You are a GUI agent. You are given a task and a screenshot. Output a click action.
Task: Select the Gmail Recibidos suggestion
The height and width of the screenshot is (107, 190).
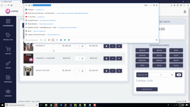click(91, 28)
